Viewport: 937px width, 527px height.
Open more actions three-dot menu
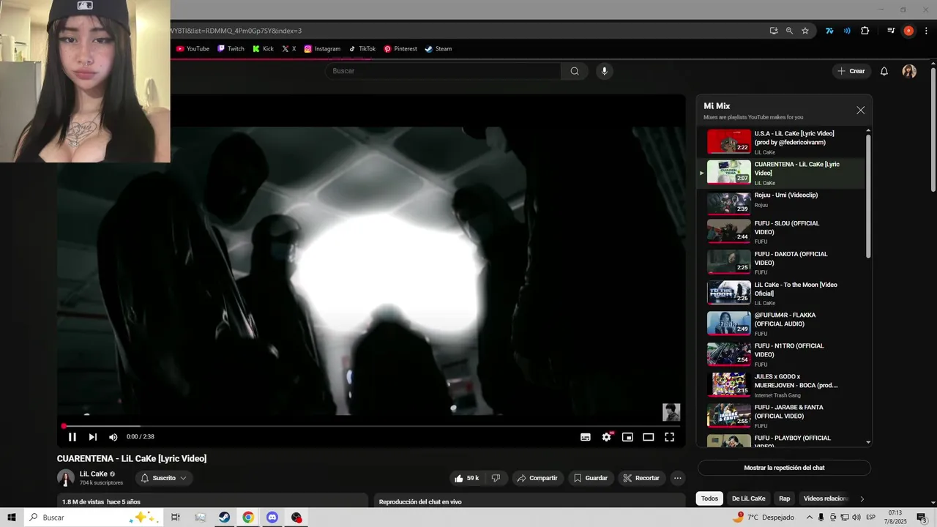[x=678, y=478]
